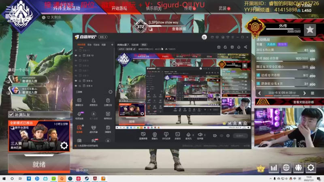Hide the 文本 6 layer via eye
Image resolution: width=324 pixels, height=182 pixels.
[x=76, y=80]
